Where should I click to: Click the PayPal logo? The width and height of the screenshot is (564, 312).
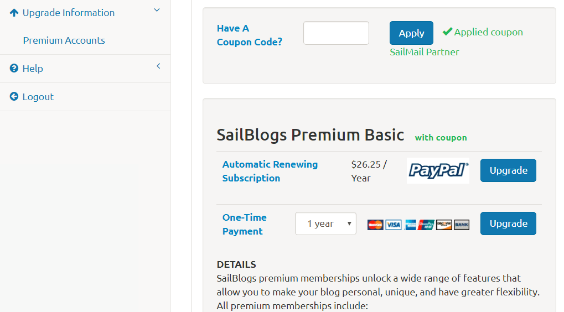pyautogui.click(x=438, y=170)
